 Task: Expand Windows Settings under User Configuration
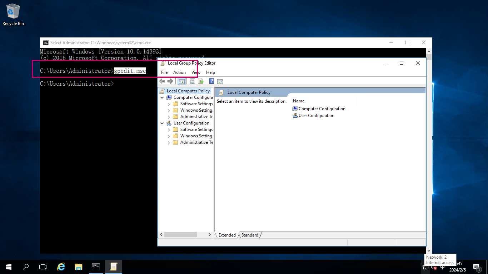click(x=169, y=136)
